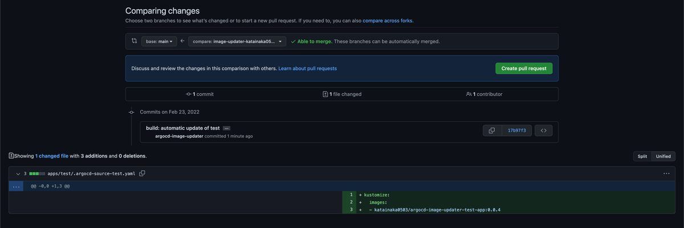Click the '@@ -0,0 +1,3 @@' hunk header
The height and width of the screenshot is (228, 684).
tap(50, 186)
